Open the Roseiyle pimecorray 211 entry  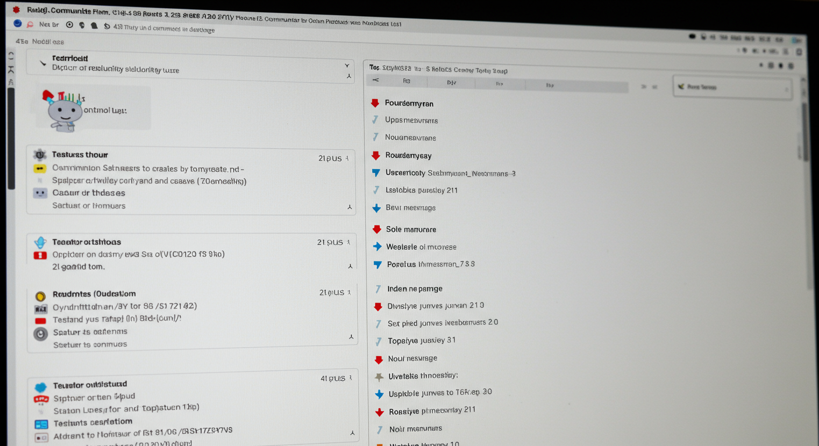click(x=432, y=410)
